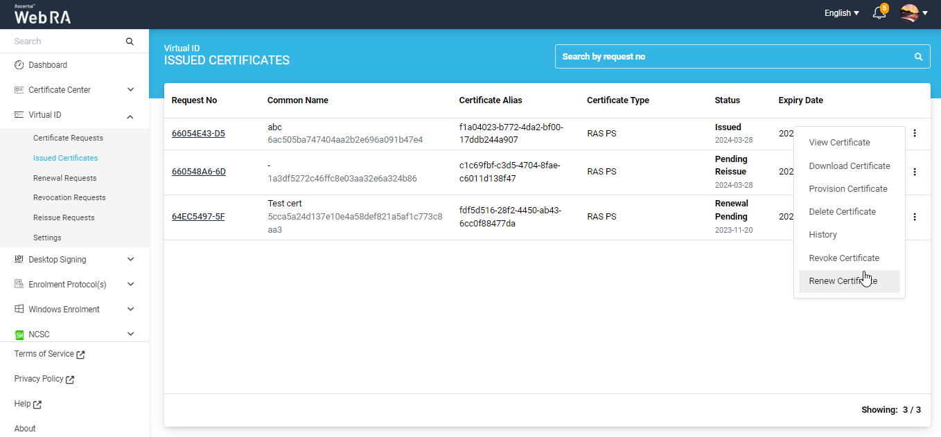Image resolution: width=941 pixels, height=437 pixels.
Task: Select Download Certificate menu option
Action: 849,166
